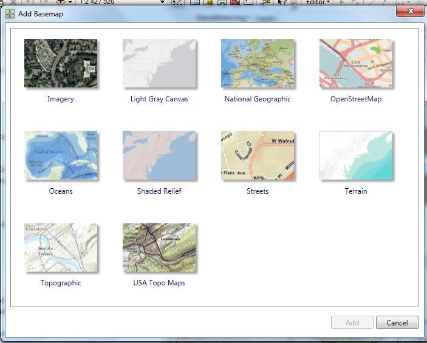The width and height of the screenshot is (427, 343).
Task: Choose the Light Gray Canvas basemap
Action: click(159, 63)
